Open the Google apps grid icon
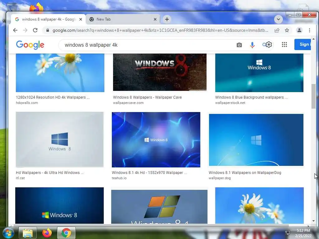 284,45
